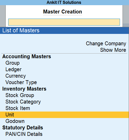Select the highlighted Unit entry
Viewport: 129px width, 140px height.
64,115
